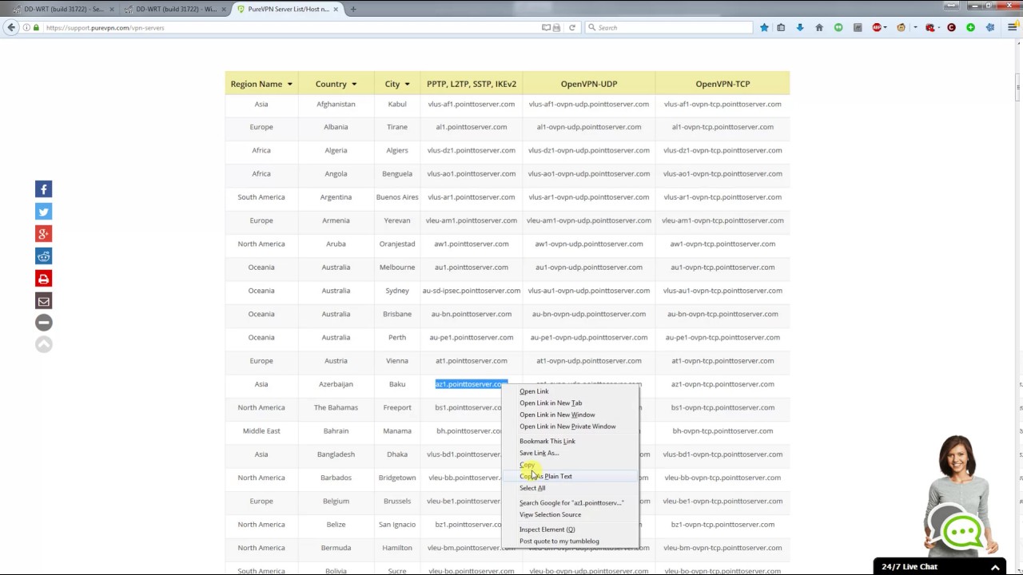Share page via Google+ sidebar icon

coord(43,234)
